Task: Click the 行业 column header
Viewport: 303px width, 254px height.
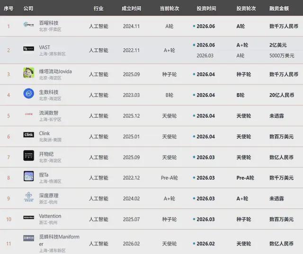Action: [98, 9]
